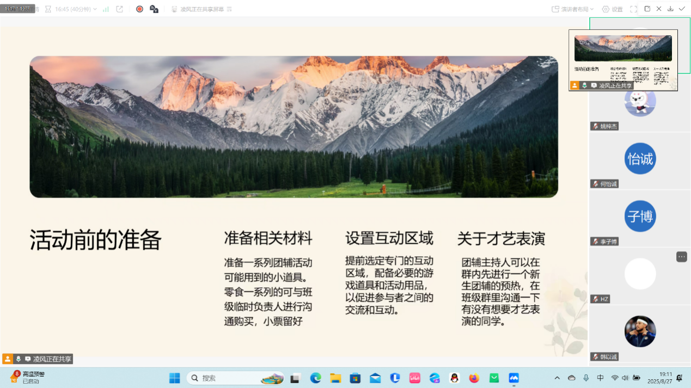The width and height of the screenshot is (691, 388).
Task: Switch the 中 input method indicator
Action: pos(600,378)
